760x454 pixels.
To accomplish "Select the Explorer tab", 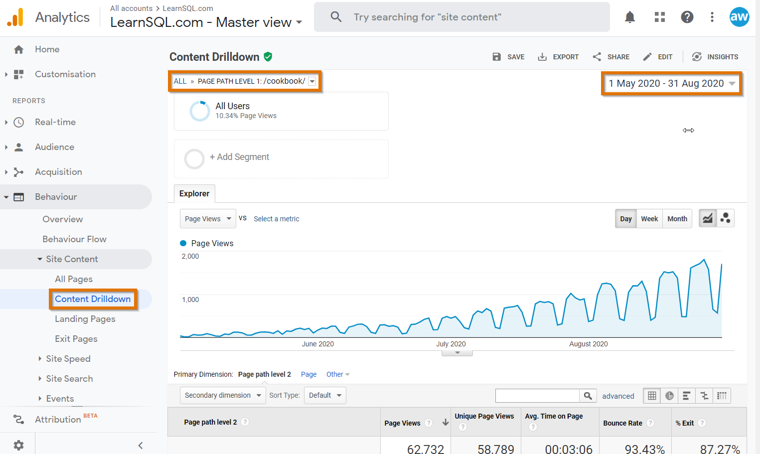I will click(194, 193).
